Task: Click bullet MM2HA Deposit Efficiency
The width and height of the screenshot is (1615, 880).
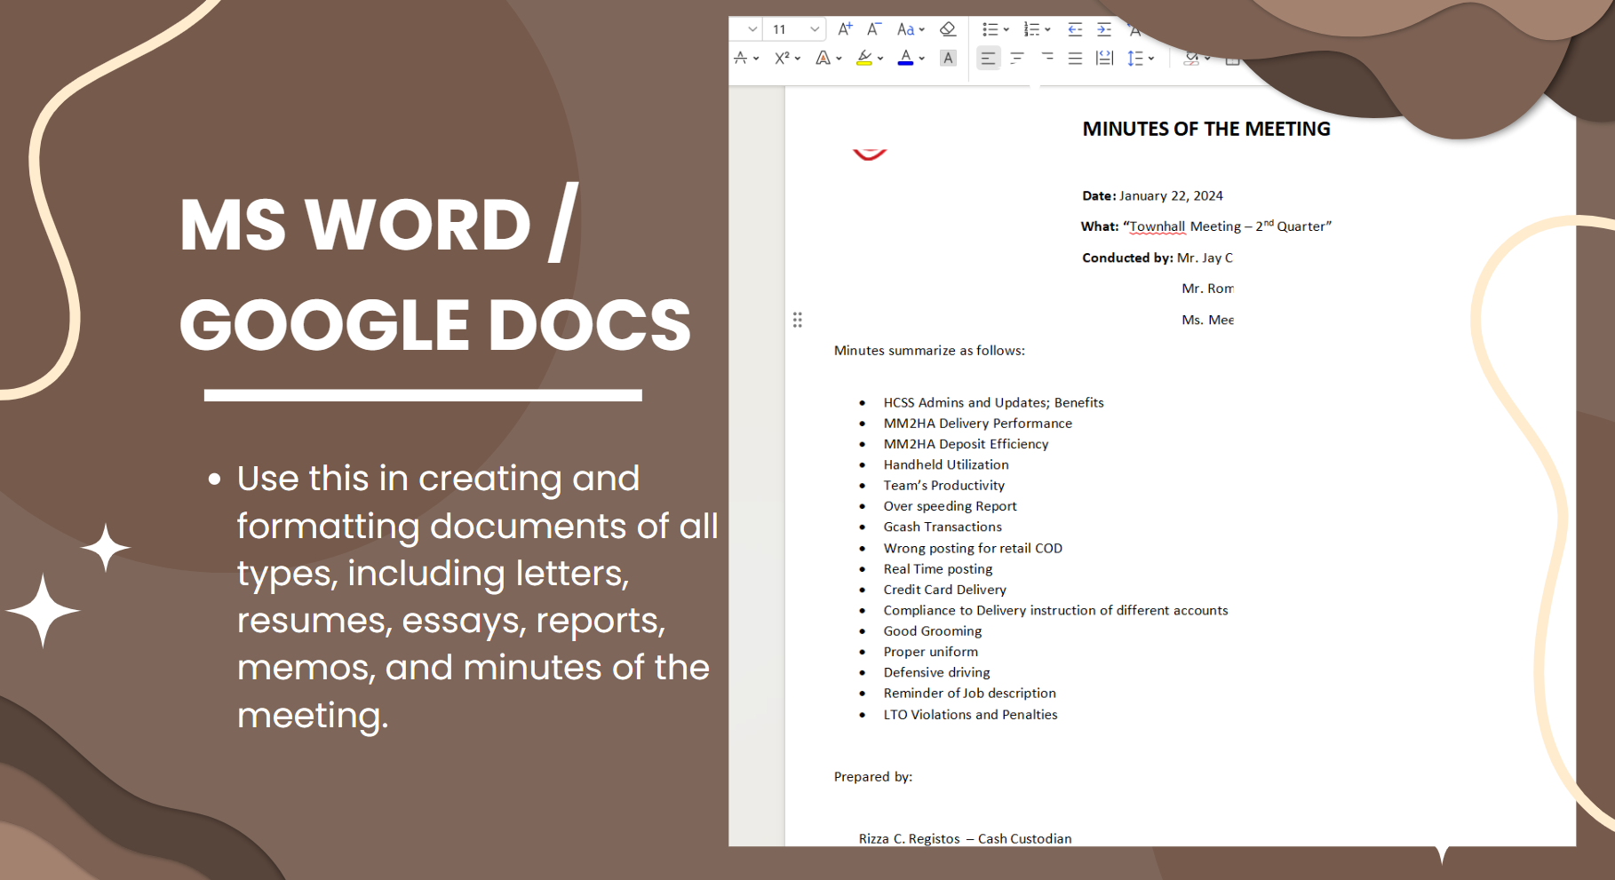Action: tap(966, 444)
